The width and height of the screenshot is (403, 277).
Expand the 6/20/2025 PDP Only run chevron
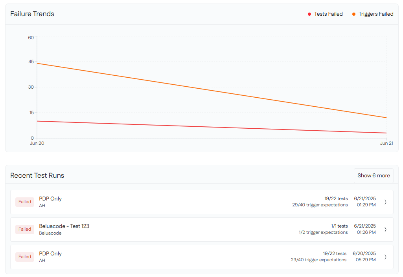(x=385, y=257)
